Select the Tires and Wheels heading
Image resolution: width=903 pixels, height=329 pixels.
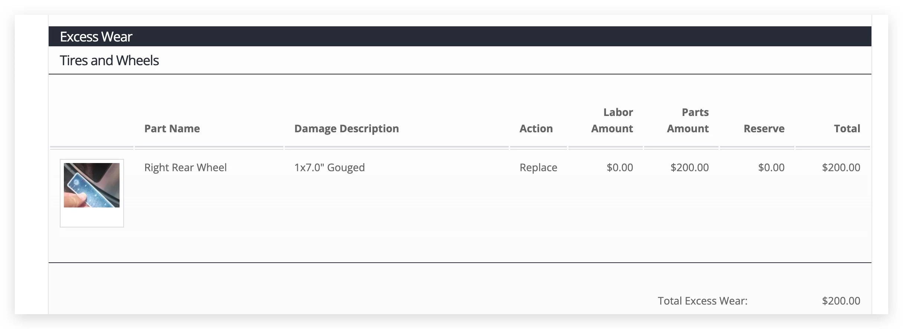click(109, 60)
